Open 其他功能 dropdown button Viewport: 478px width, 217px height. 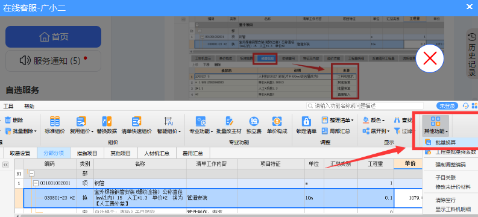(436, 125)
